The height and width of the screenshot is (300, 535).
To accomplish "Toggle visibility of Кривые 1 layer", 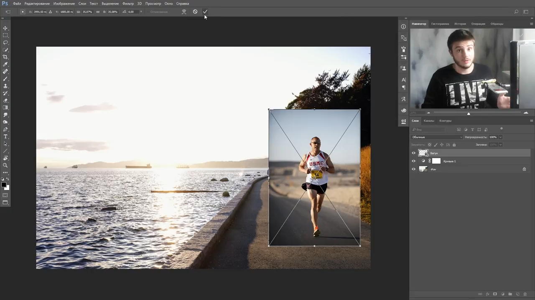I will (x=414, y=161).
